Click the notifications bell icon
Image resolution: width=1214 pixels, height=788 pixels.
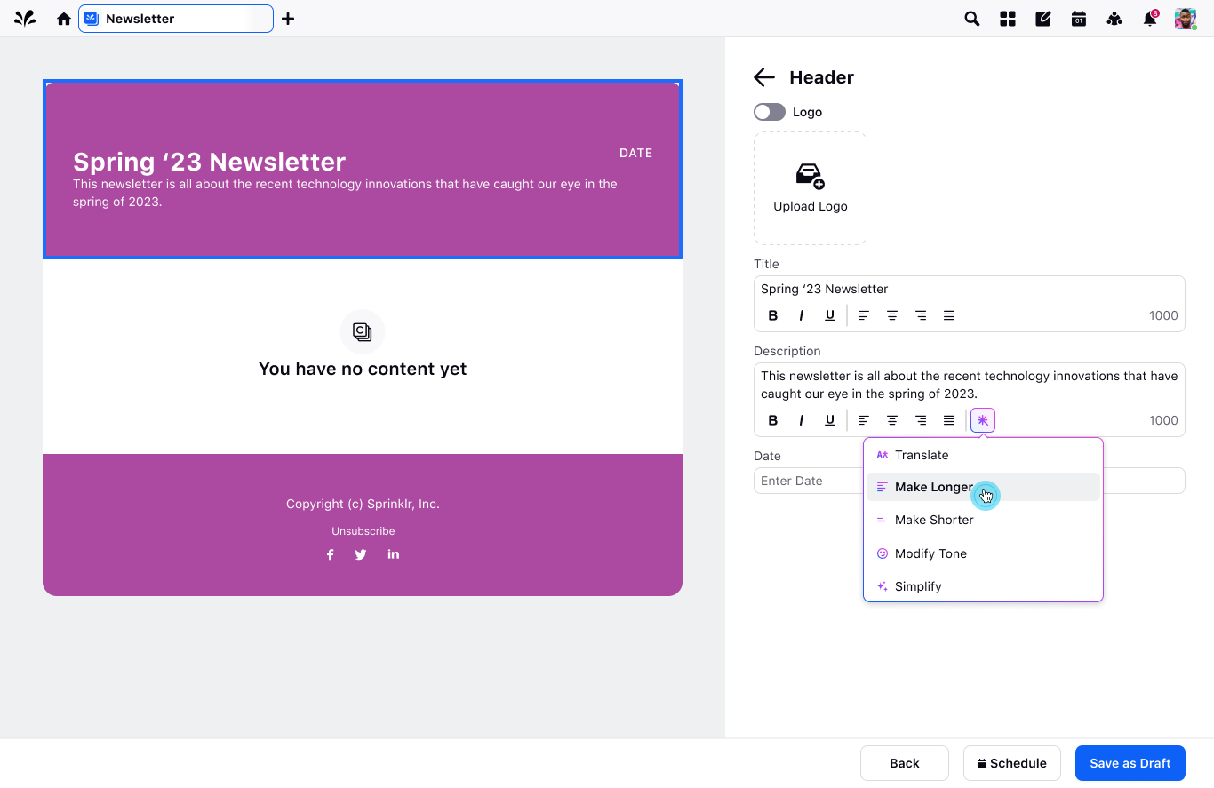tap(1149, 18)
